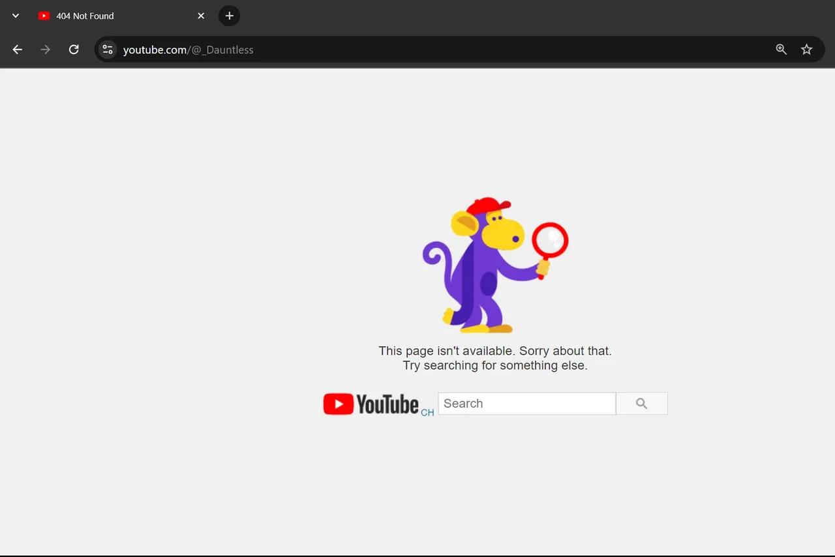Reload the current page
This screenshot has width=835, height=557.
coord(74,49)
